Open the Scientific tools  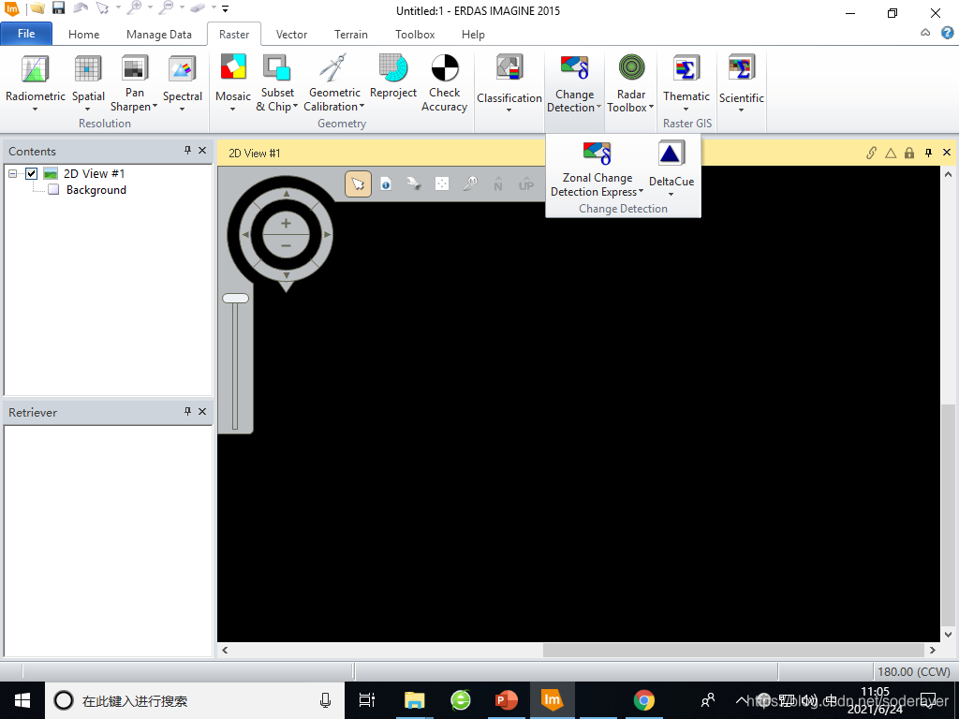742,82
